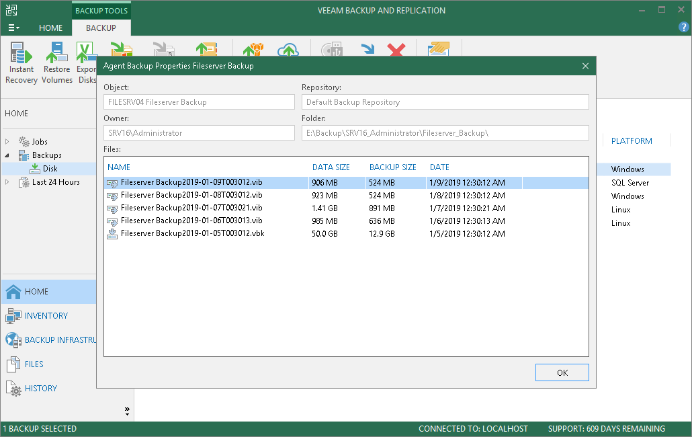This screenshot has height=437, width=692.
Task: Close the Agent Backup Properties dialog
Action: pyautogui.click(x=585, y=66)
